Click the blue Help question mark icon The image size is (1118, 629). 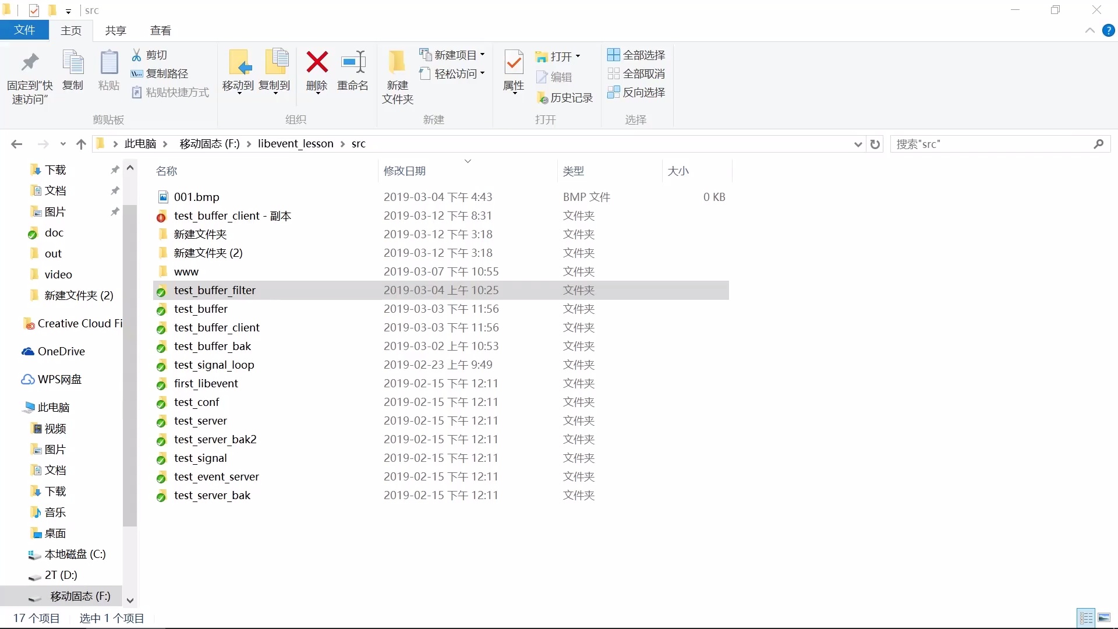click(x=1109, y=30)
